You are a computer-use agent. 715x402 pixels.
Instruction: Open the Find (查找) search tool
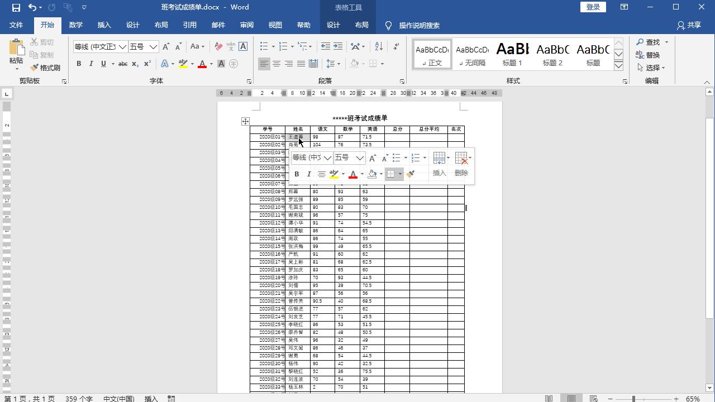pos(649,42)
